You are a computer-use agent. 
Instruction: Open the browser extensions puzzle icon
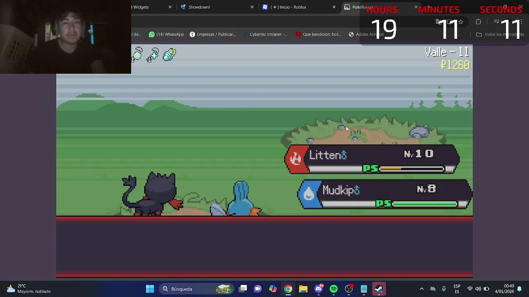[478, 22]
